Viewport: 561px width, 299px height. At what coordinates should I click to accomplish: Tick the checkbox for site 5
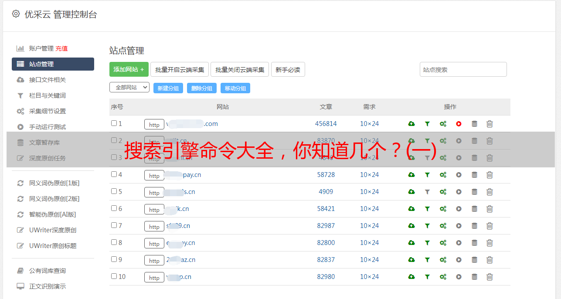pyautogui.click(x=114, y=191)
